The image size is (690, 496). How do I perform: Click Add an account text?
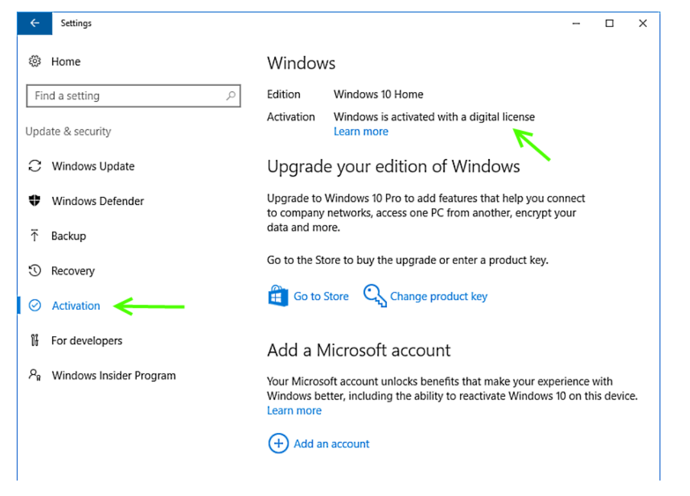point(331,444)
